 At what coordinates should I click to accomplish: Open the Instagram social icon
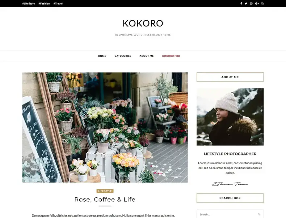pyautogui.click(x=251, y=4)
